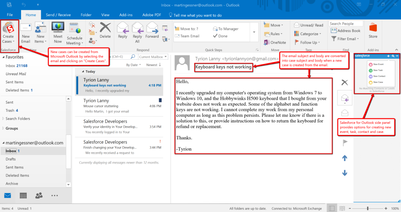
Task: Click the Salesforce panel plus icon
Action: (389, 56)
